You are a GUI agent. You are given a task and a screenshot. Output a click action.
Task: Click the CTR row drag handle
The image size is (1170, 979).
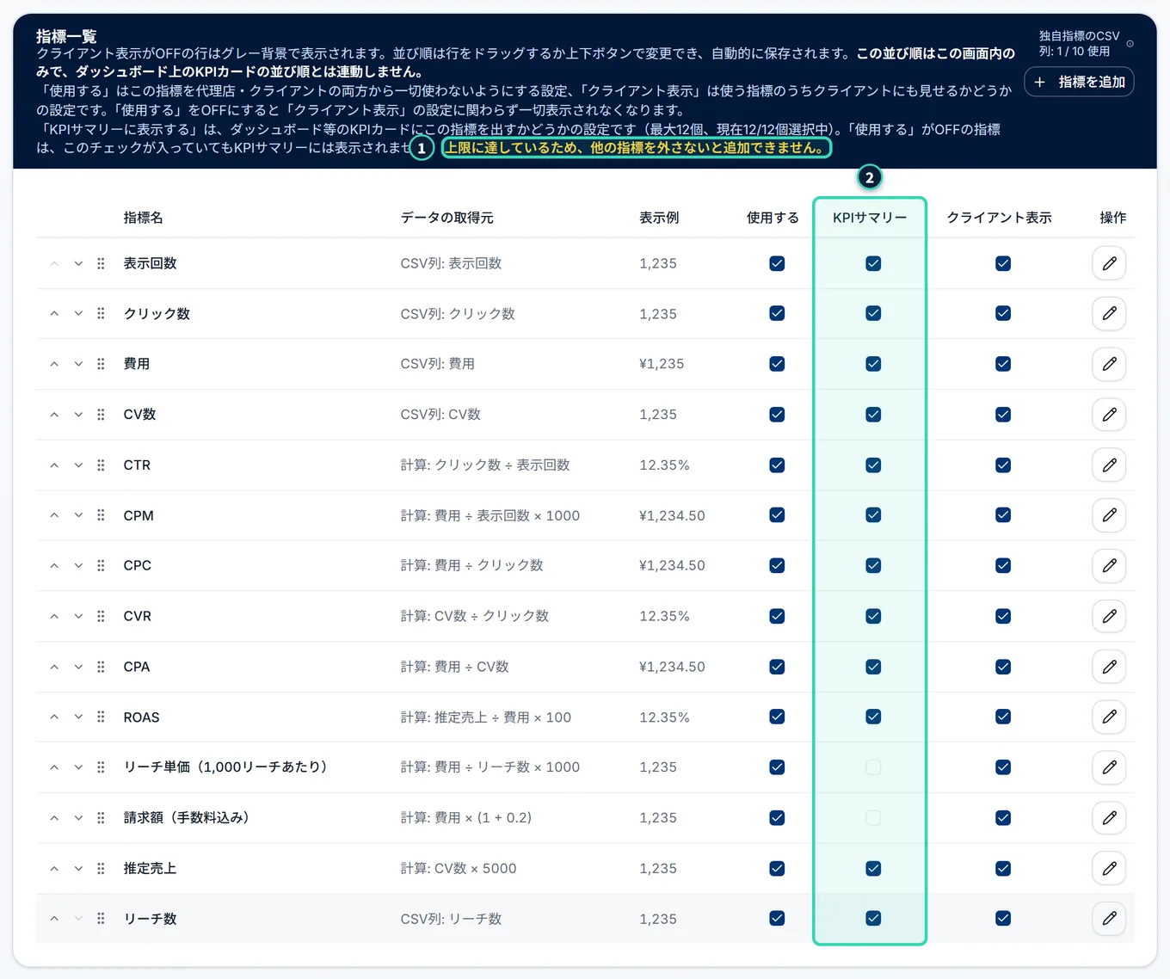click(101, 465)
